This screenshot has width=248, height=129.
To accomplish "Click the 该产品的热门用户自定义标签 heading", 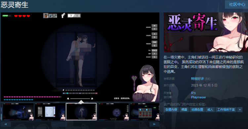I will [x=185, y=105].
